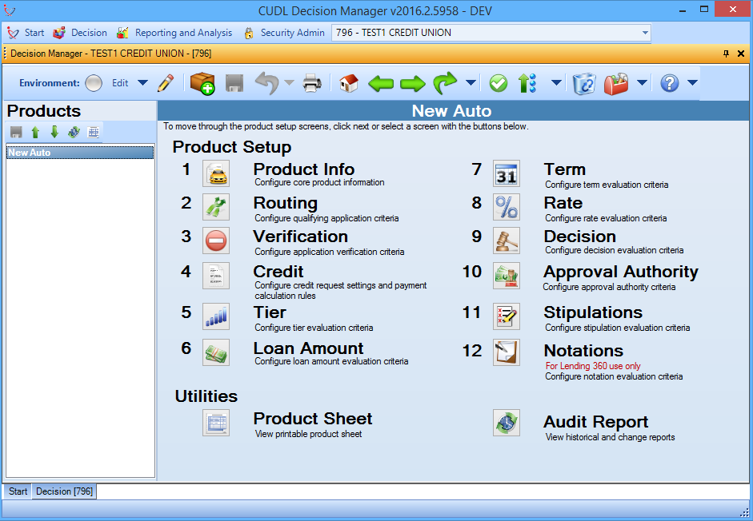Click the Edit environment label
The image size is (753, 521).
[120, 83]
